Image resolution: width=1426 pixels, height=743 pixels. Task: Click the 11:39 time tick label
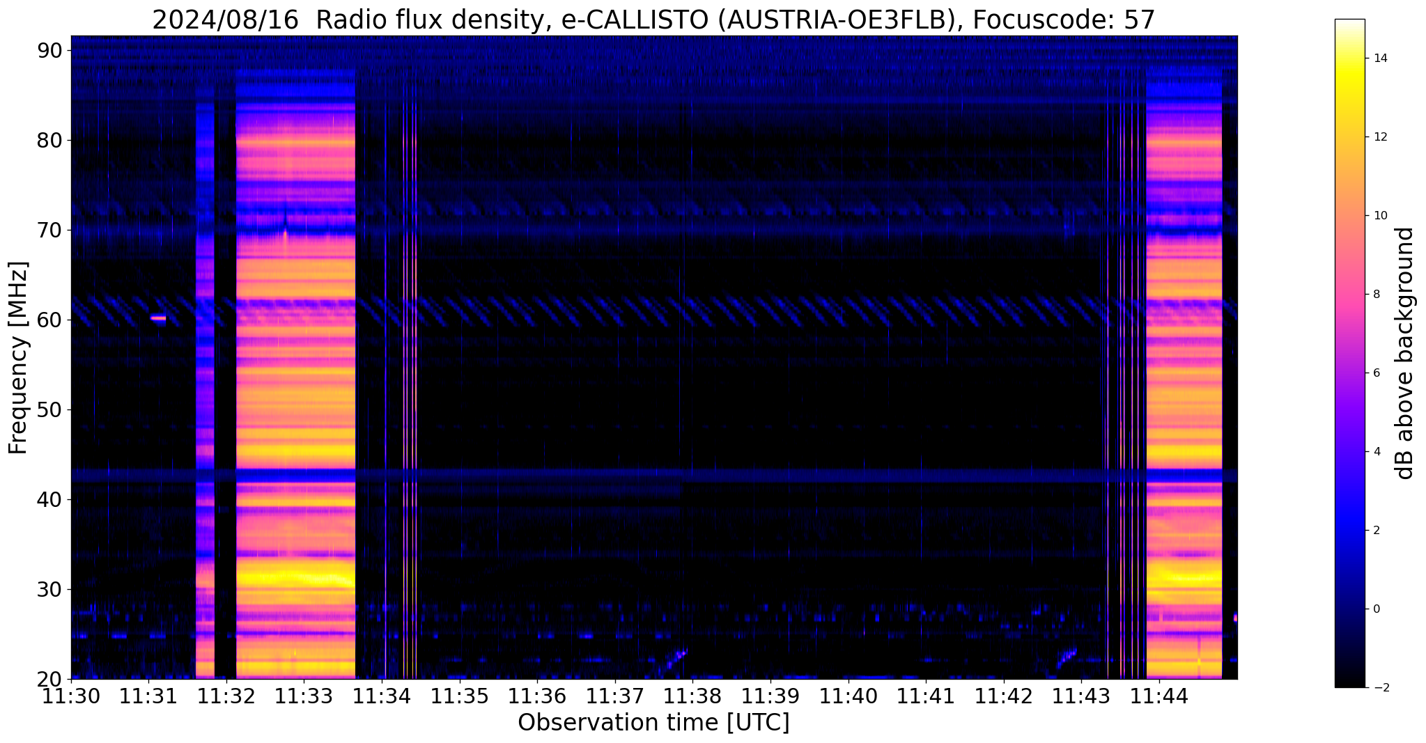coord(770,696)
